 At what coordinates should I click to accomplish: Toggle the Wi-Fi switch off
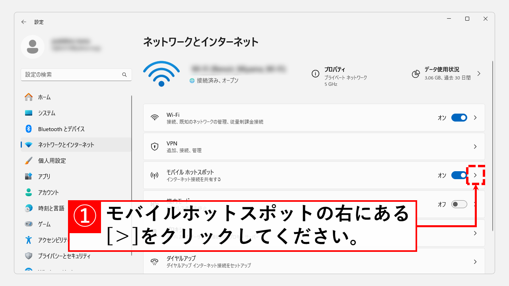[459, 118]
